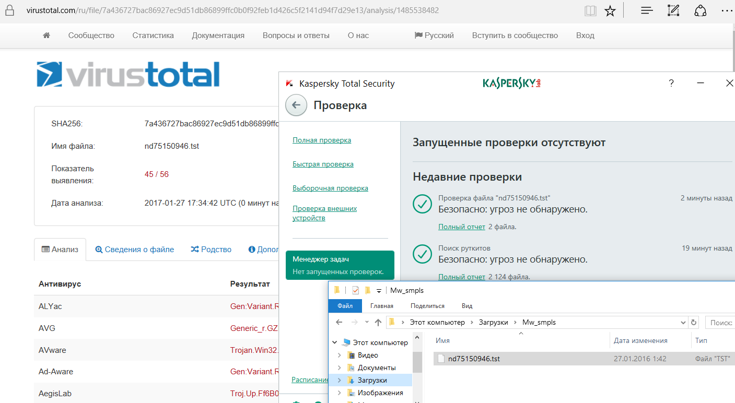Select the file nd75150946.tst in Explorer
The width and height of the screenshot is (735, 403).
point(474,359)
